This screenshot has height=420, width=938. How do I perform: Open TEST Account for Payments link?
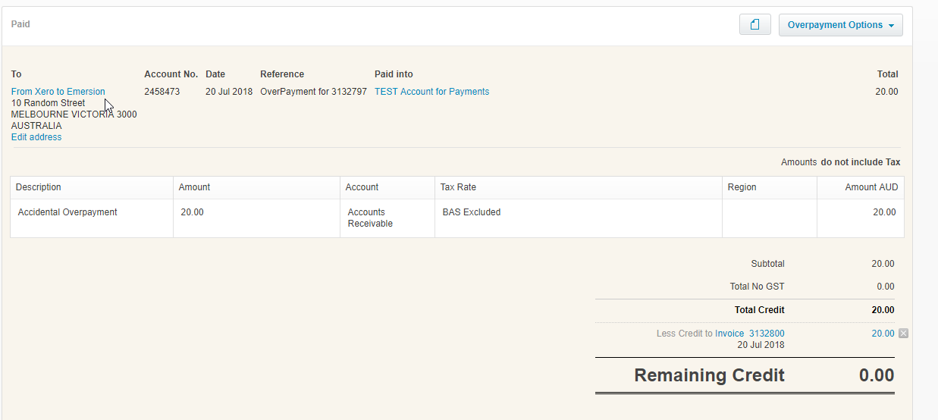[x=431, y=92]
